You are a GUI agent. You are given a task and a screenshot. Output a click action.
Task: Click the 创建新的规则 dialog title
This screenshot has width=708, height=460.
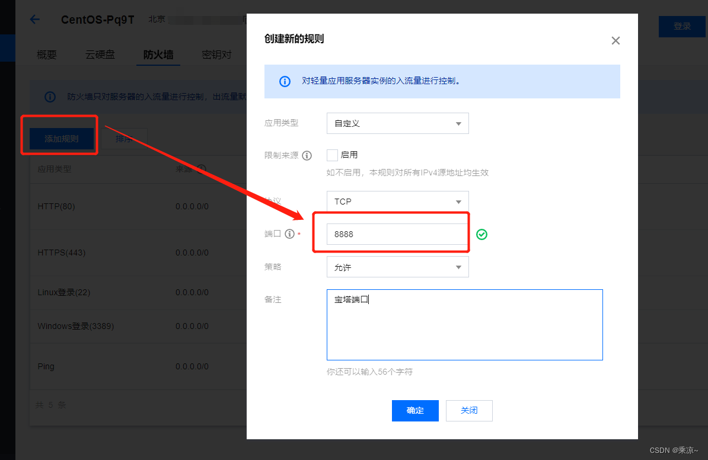[x=294, y=39]
